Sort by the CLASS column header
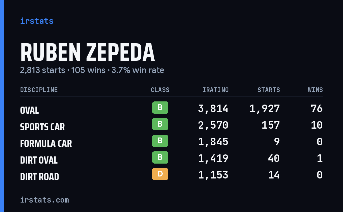This screenshot has width=343, height=212. pos(160,90)
